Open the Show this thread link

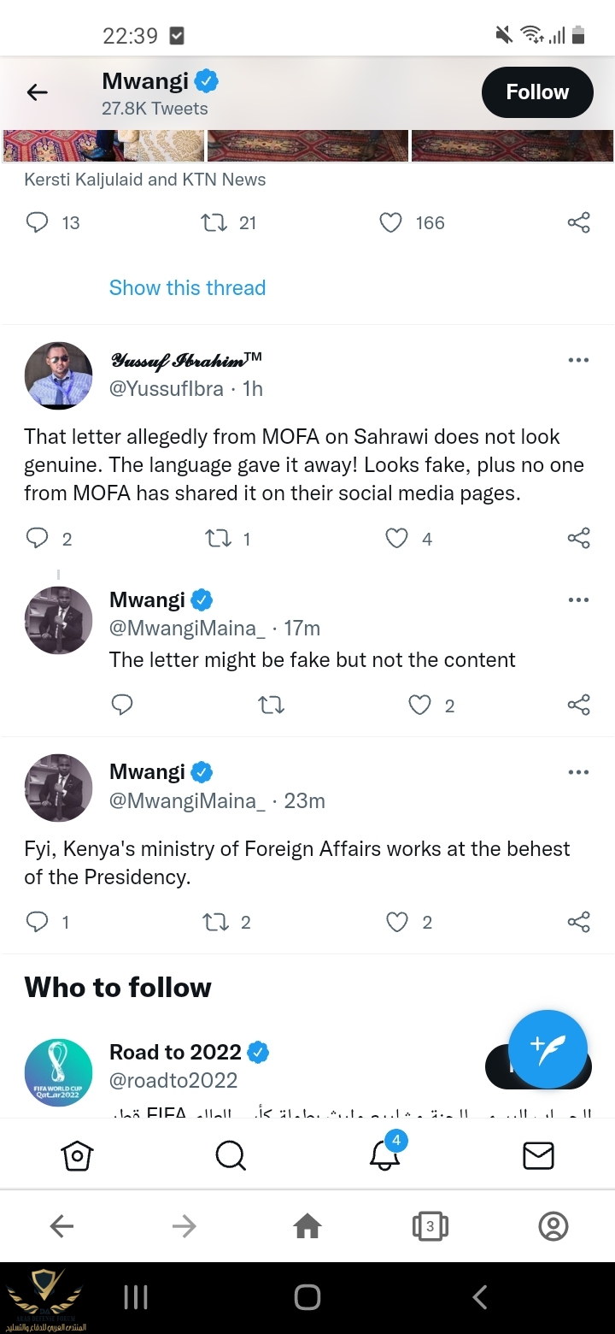point(187,288)
